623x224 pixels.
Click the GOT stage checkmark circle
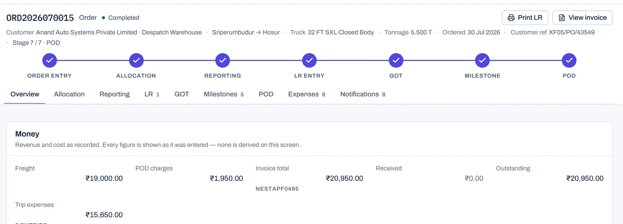(x=396, y=60)
